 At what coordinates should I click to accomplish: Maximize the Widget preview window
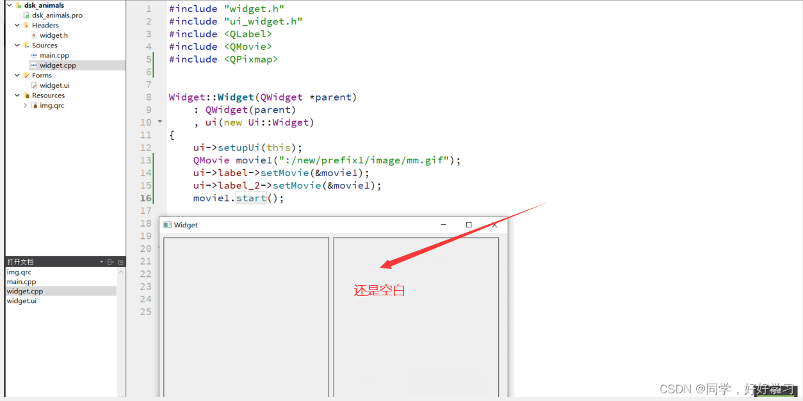tap(469, 225)
